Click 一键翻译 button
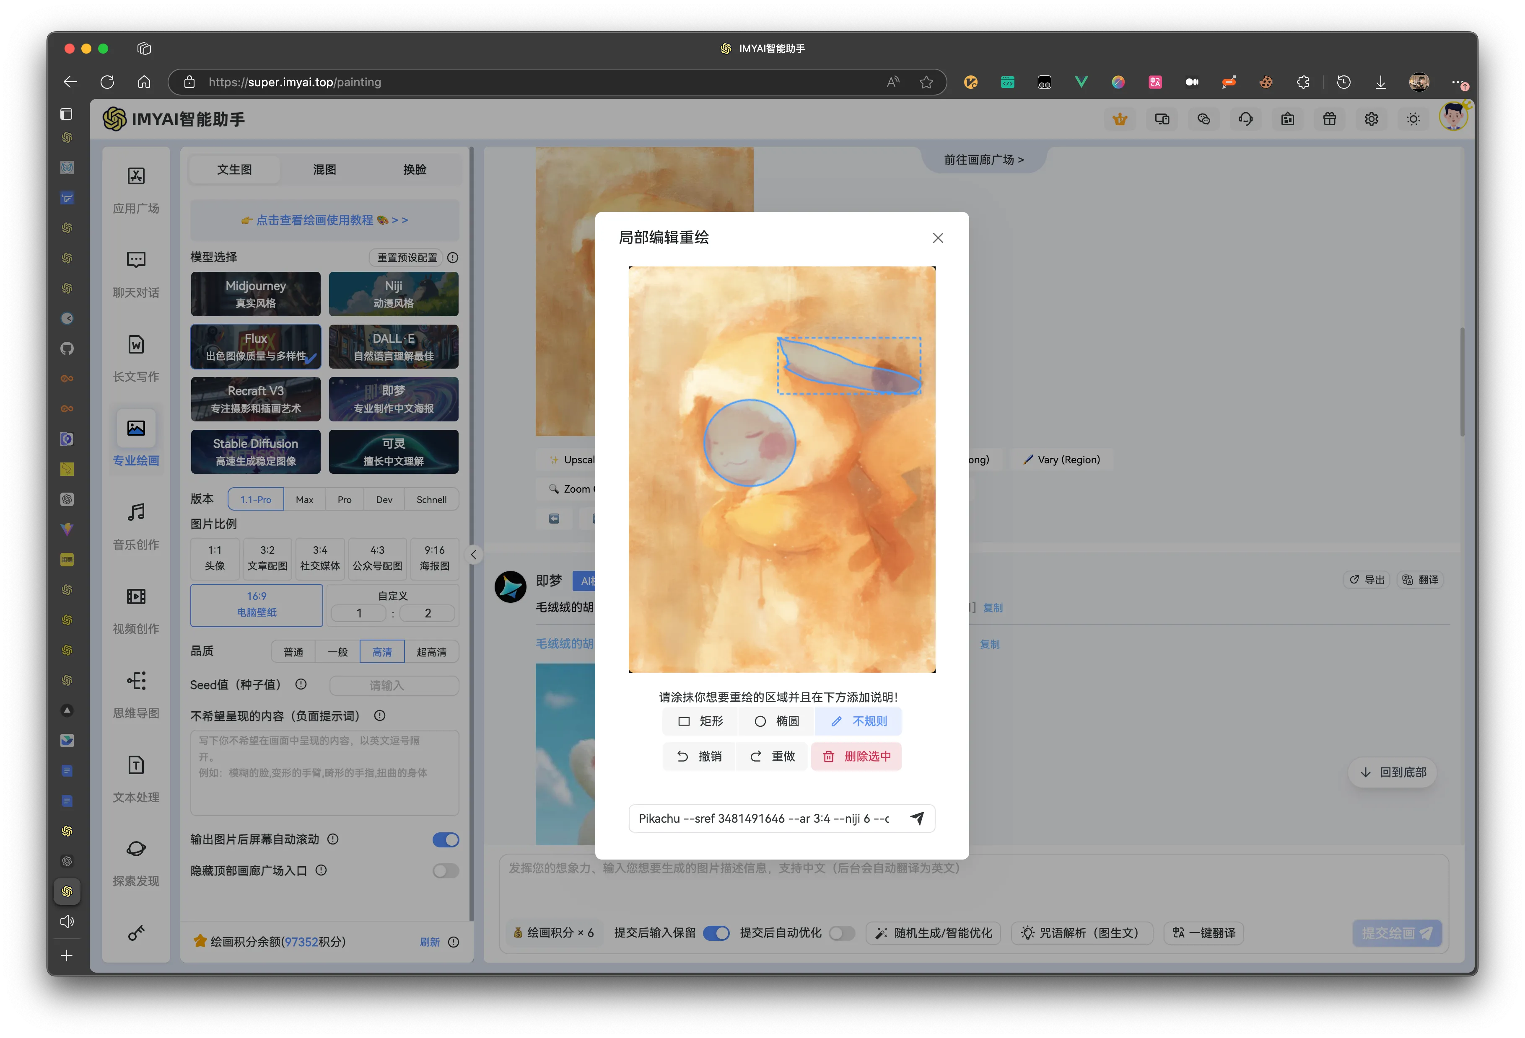1525x1038 pixels. (1203, 933)
